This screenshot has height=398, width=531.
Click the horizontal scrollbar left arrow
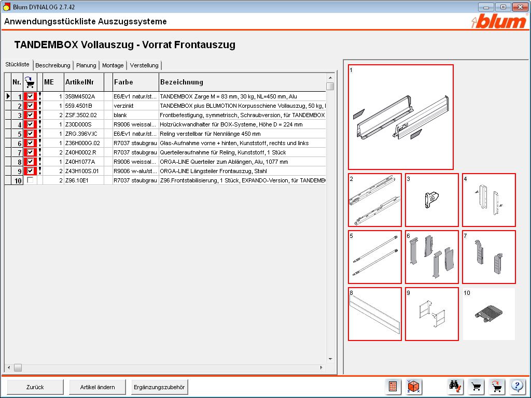point(9,367)
